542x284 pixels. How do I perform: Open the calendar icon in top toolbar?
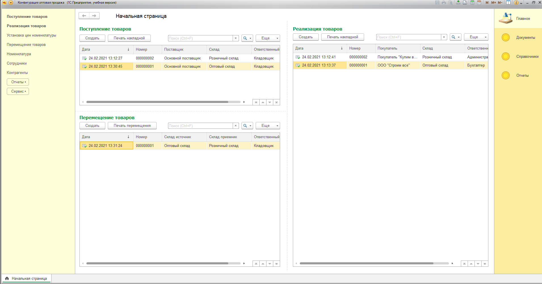479,3
